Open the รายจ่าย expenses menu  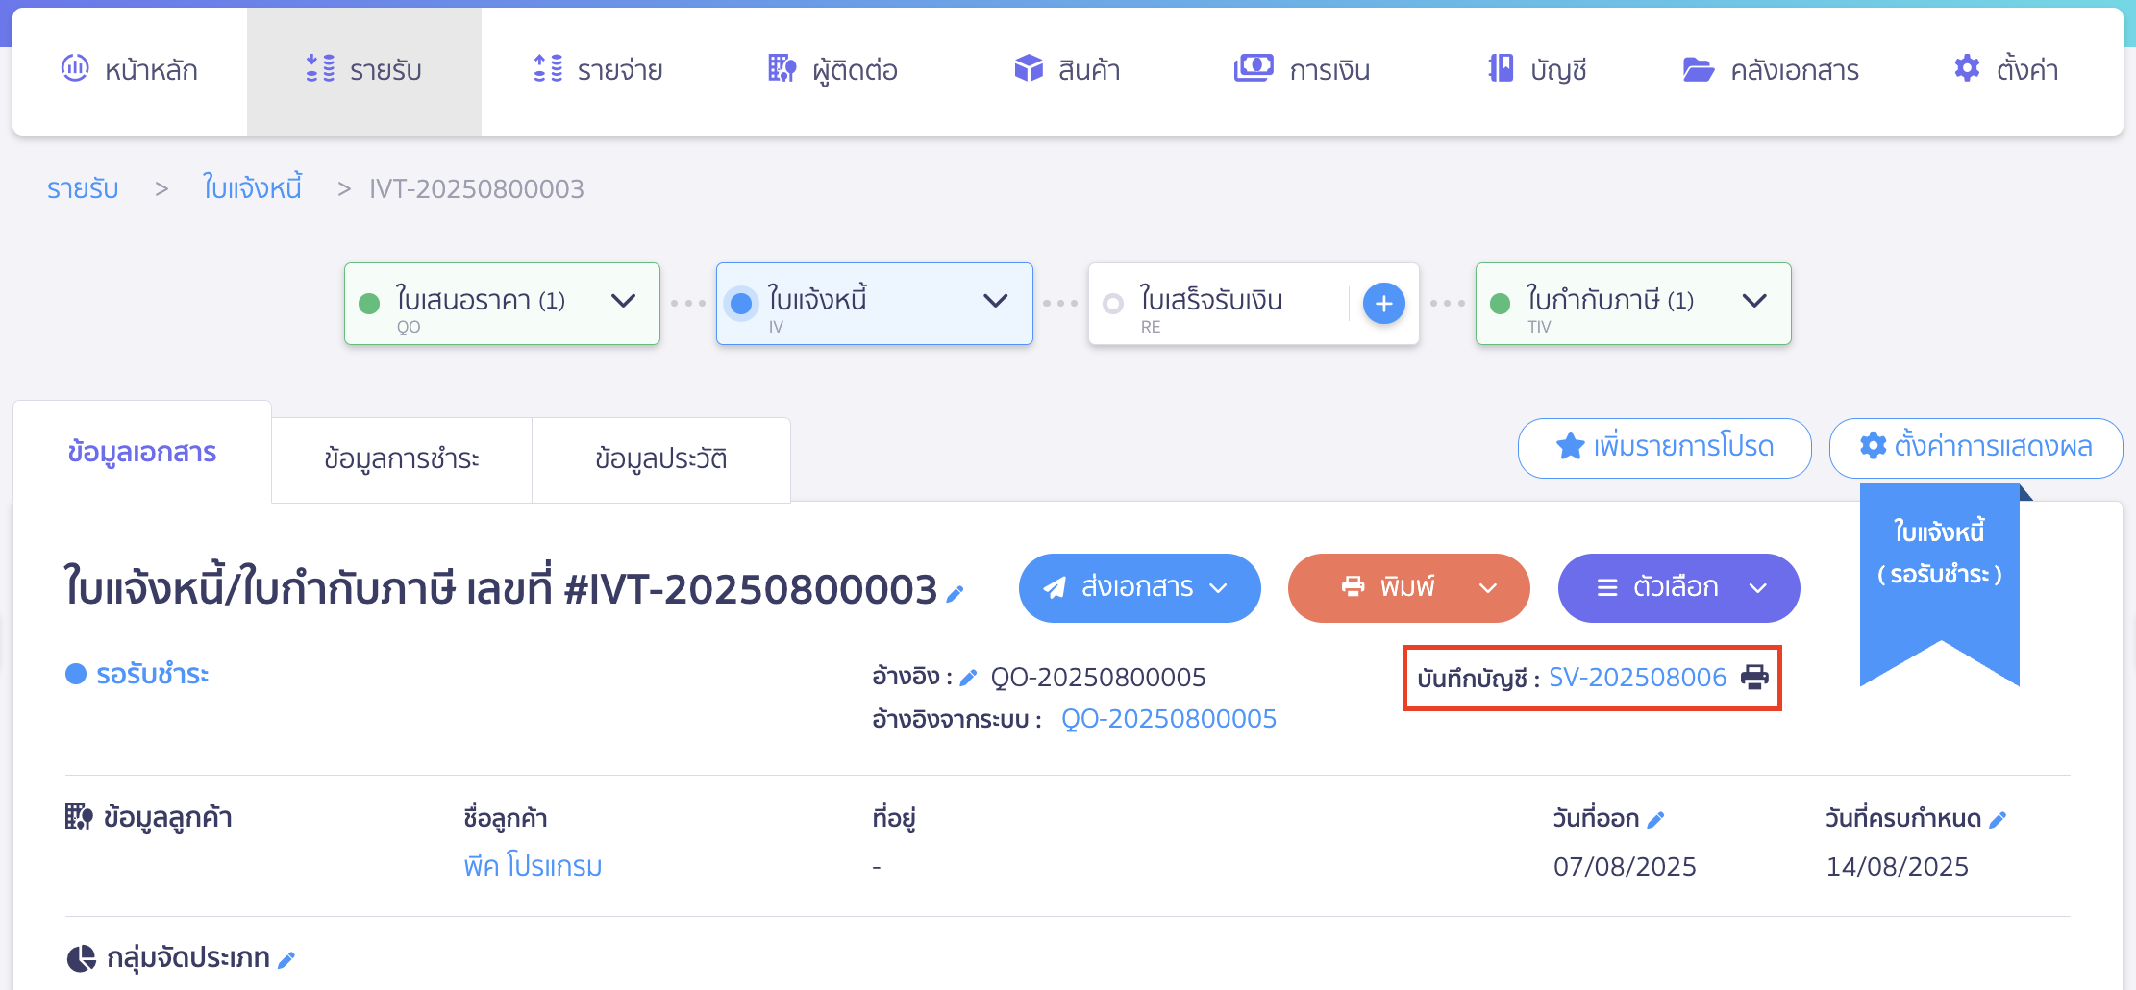[x=598, y=70]
